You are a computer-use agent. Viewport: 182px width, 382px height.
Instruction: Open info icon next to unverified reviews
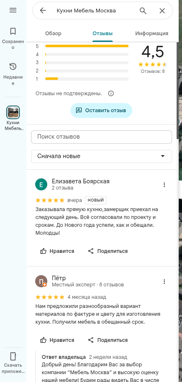point(111,94)
